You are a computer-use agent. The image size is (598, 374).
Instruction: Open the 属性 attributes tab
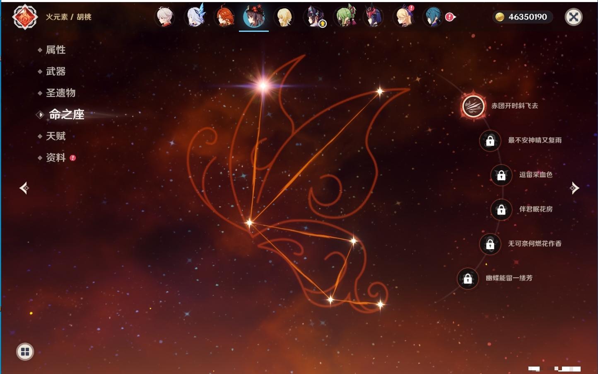coord(55,50)
